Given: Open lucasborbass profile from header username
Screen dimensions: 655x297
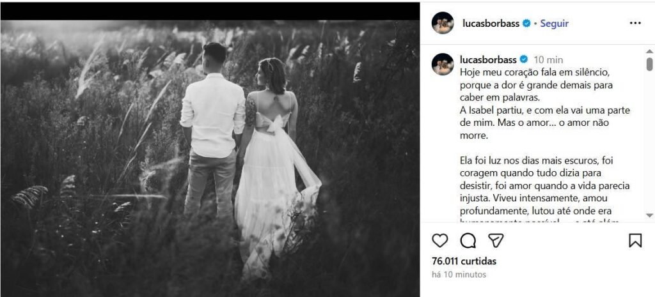Looking at the screenshot, I should [x=491, y=24].
